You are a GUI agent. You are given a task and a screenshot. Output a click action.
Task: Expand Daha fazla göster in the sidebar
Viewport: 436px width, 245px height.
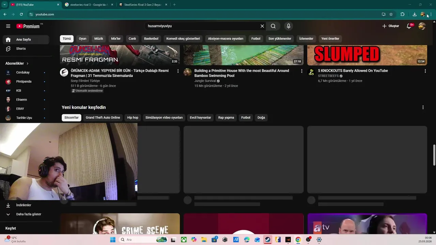[x=25, y=214]
